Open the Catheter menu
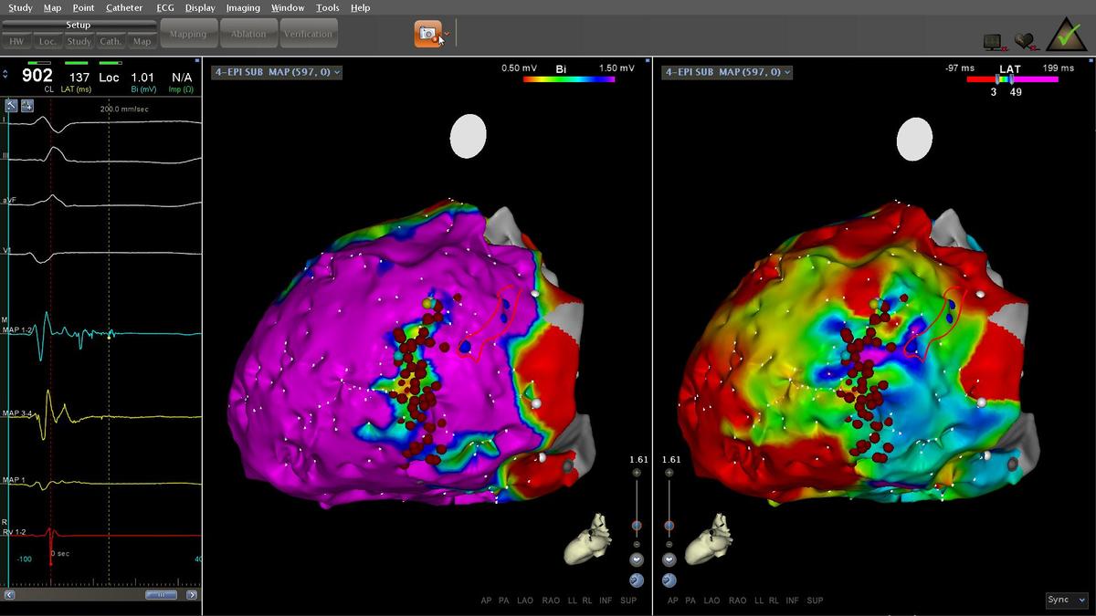Screen dimensions: 1096x616 124,7
